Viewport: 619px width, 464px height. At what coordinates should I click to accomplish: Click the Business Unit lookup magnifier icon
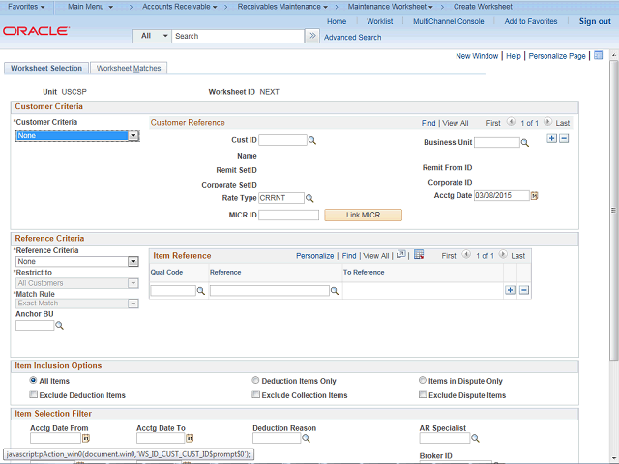pos(525,143)
